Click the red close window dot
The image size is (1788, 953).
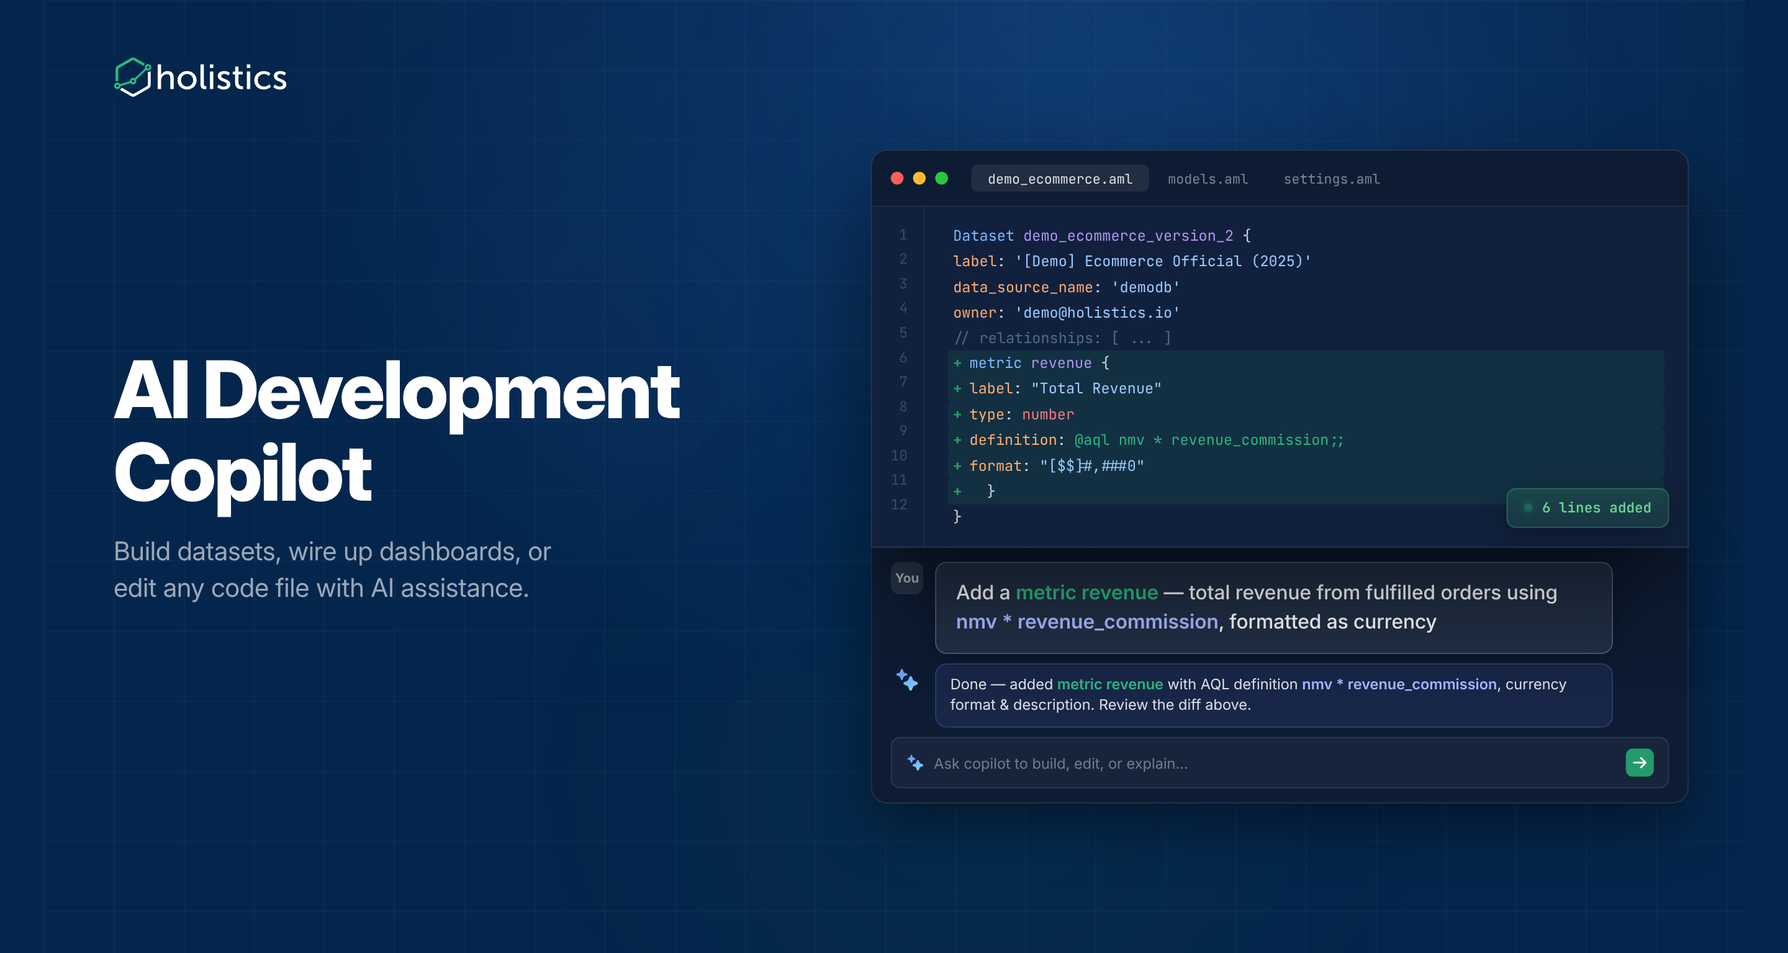(896, 178)
